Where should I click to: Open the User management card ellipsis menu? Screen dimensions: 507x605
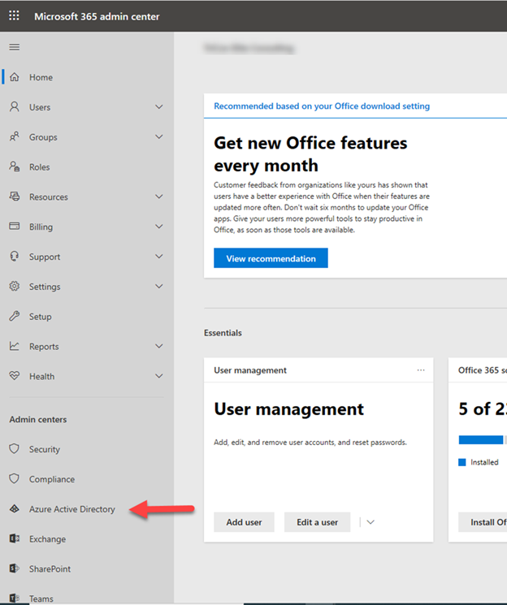click(421, 370)
